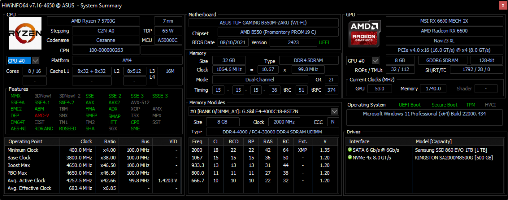
Task: Select the CZN-A0 stepping value
Action: tap(106, 31)
